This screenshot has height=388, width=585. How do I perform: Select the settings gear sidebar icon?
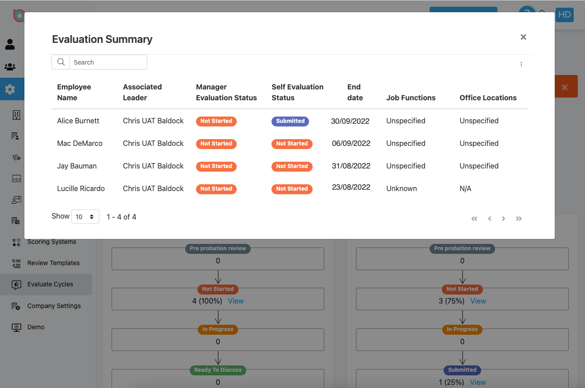click(10, 89)
